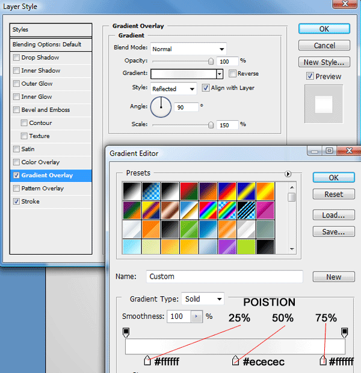The image size is (361, 373).
Task: Open the Smoothness slider arrow
Action: coord(197,317)
